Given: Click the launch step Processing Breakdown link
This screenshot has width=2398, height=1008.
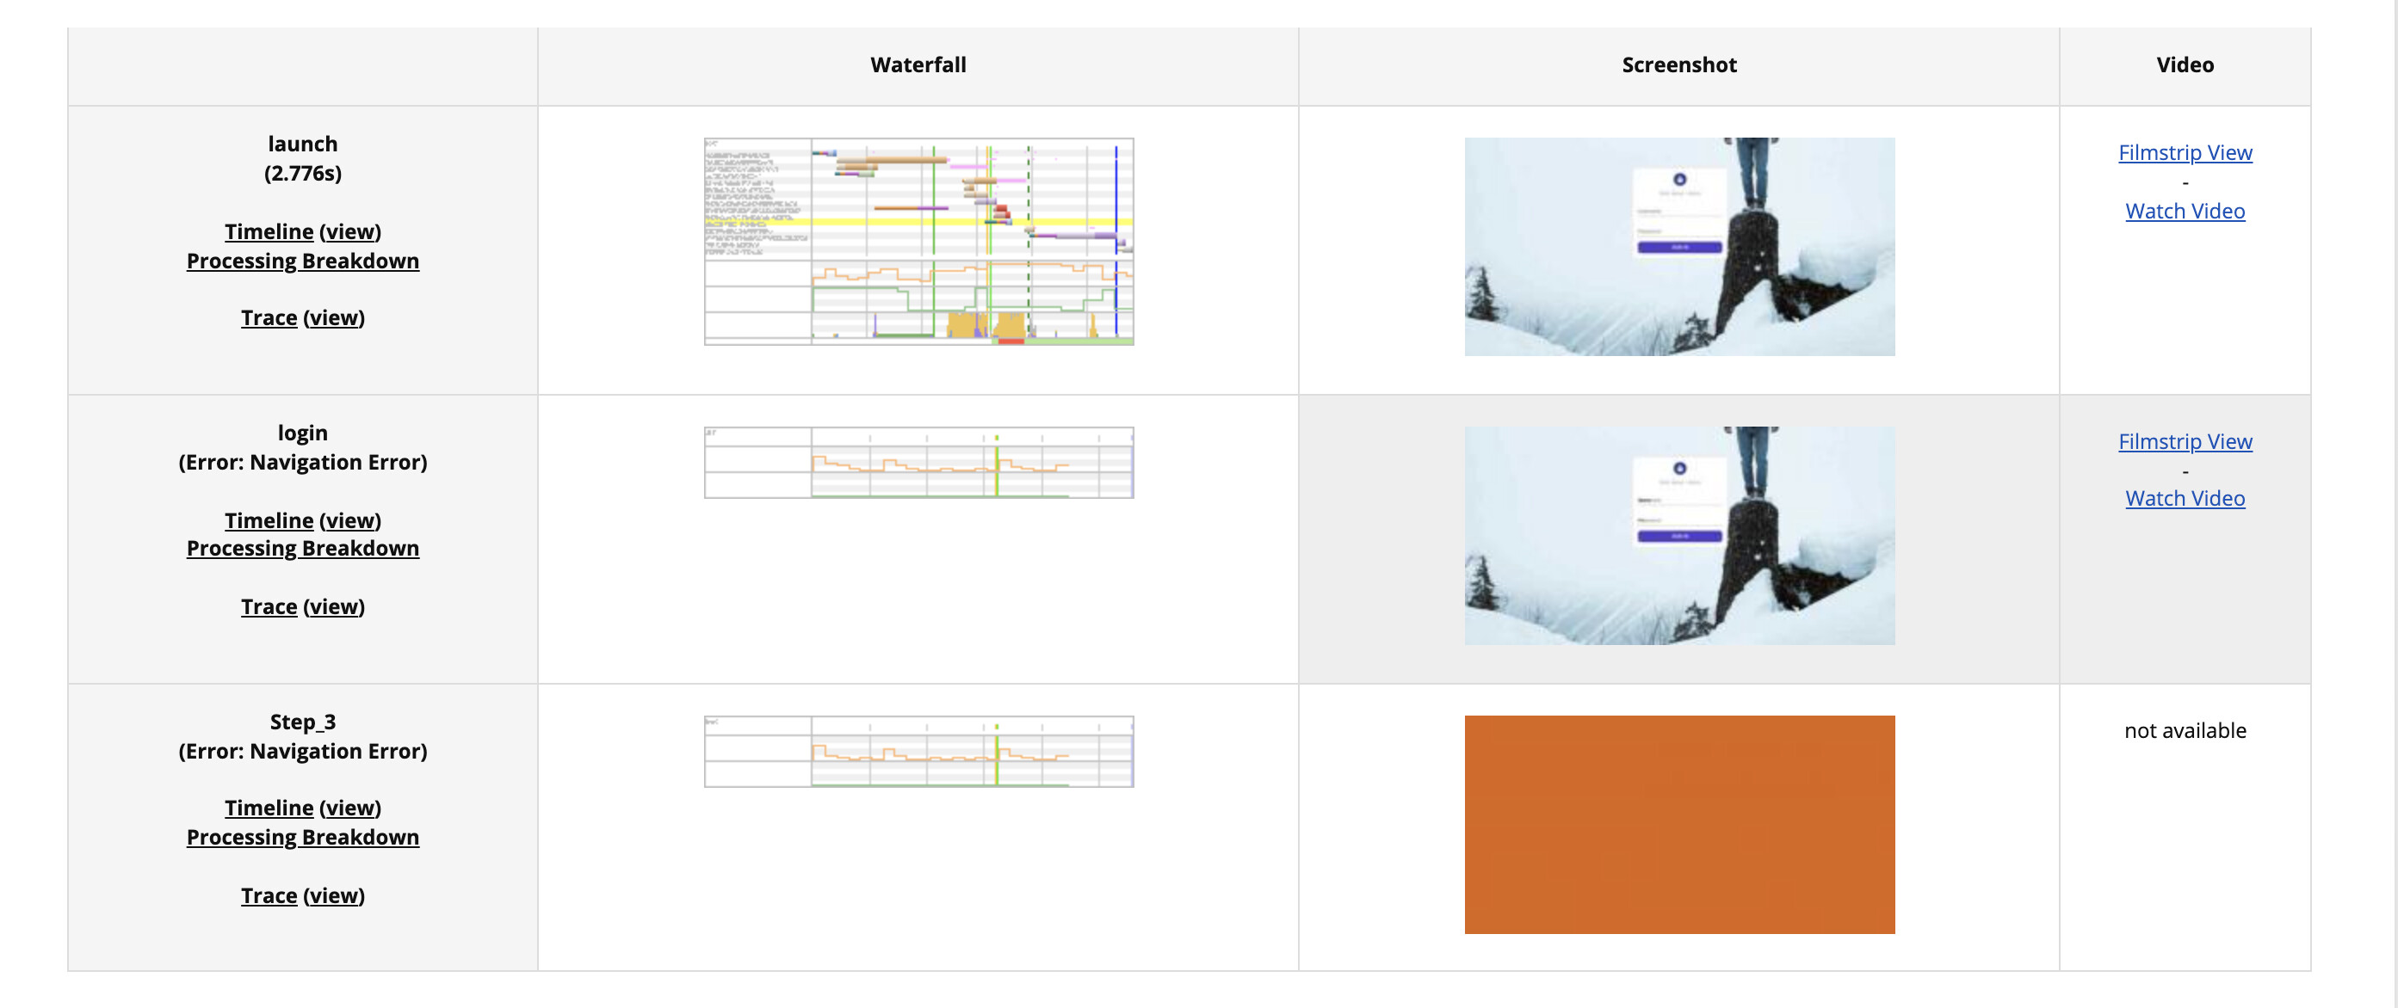Looking at the screenshot, I should click(302, 261).
